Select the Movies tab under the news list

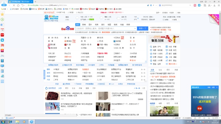[160, 103]
